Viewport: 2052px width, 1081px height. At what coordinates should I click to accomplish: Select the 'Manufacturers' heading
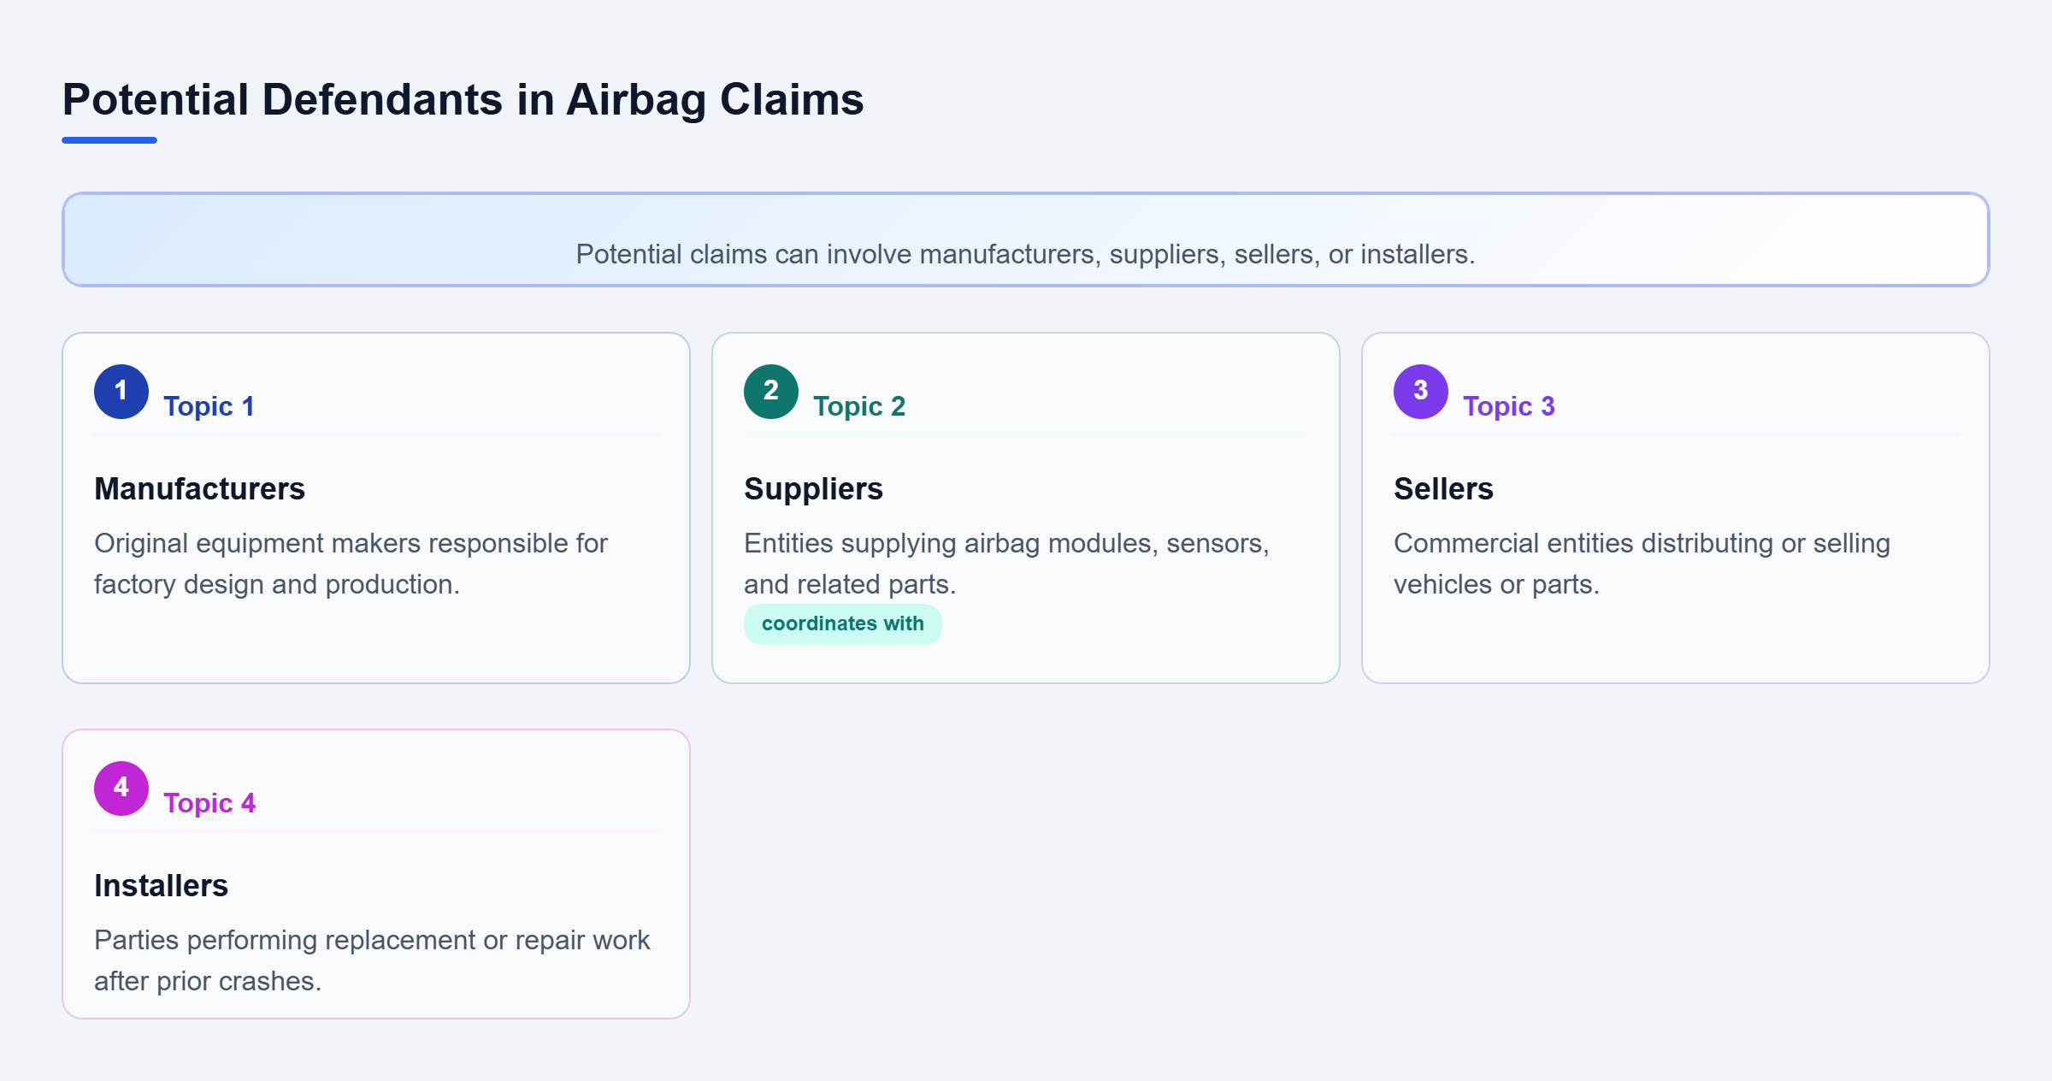199,489
